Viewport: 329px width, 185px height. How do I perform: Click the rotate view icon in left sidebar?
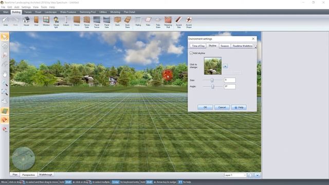pyautogui.click(x=5, y=46)
